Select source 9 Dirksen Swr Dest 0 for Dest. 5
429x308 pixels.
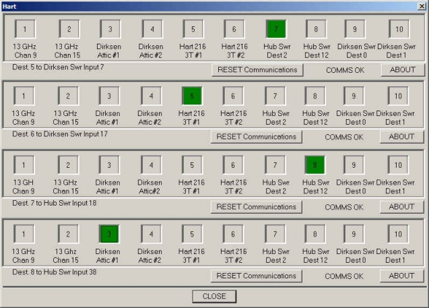pyautogui.click(x=355, y=29)
